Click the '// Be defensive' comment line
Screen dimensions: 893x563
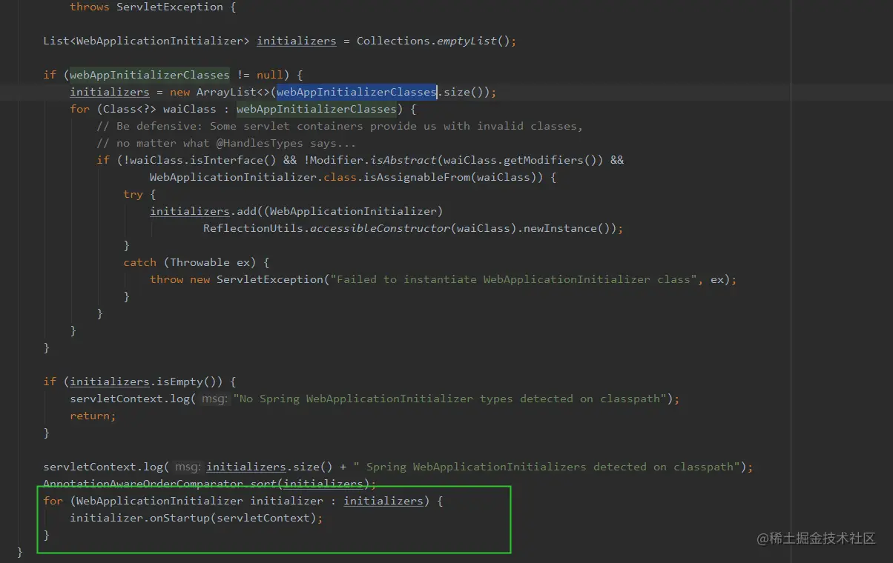[x=340, y=126]
